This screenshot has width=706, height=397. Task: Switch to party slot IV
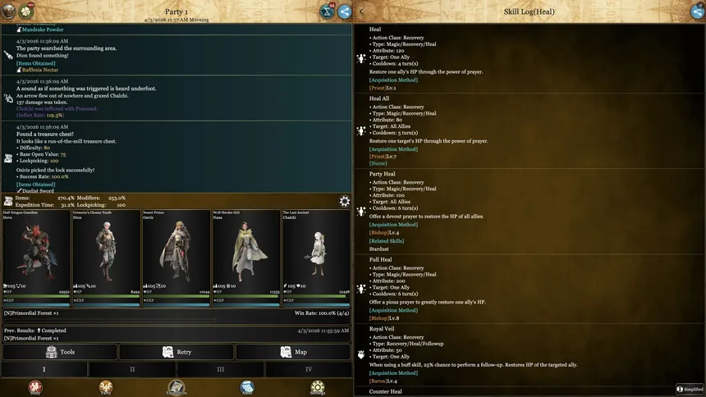[x=309, y=370]
